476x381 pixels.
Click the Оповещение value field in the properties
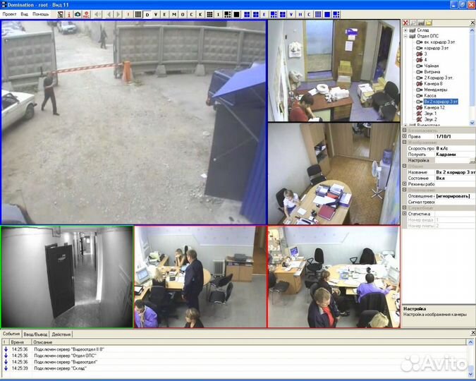click(x=453, y=195)
